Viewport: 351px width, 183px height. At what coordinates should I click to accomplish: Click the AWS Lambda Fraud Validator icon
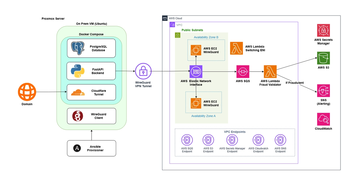coord(270,71)
